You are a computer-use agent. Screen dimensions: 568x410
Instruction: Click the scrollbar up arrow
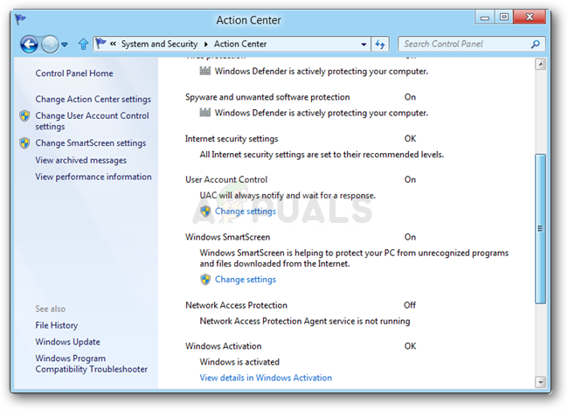tap(540, 65)
